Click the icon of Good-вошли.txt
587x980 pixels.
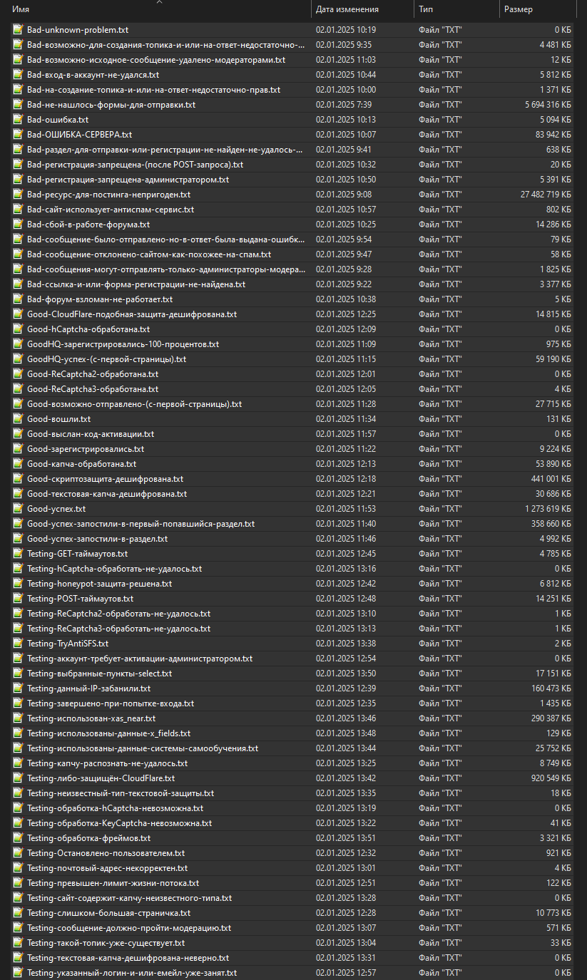[18, 419]
